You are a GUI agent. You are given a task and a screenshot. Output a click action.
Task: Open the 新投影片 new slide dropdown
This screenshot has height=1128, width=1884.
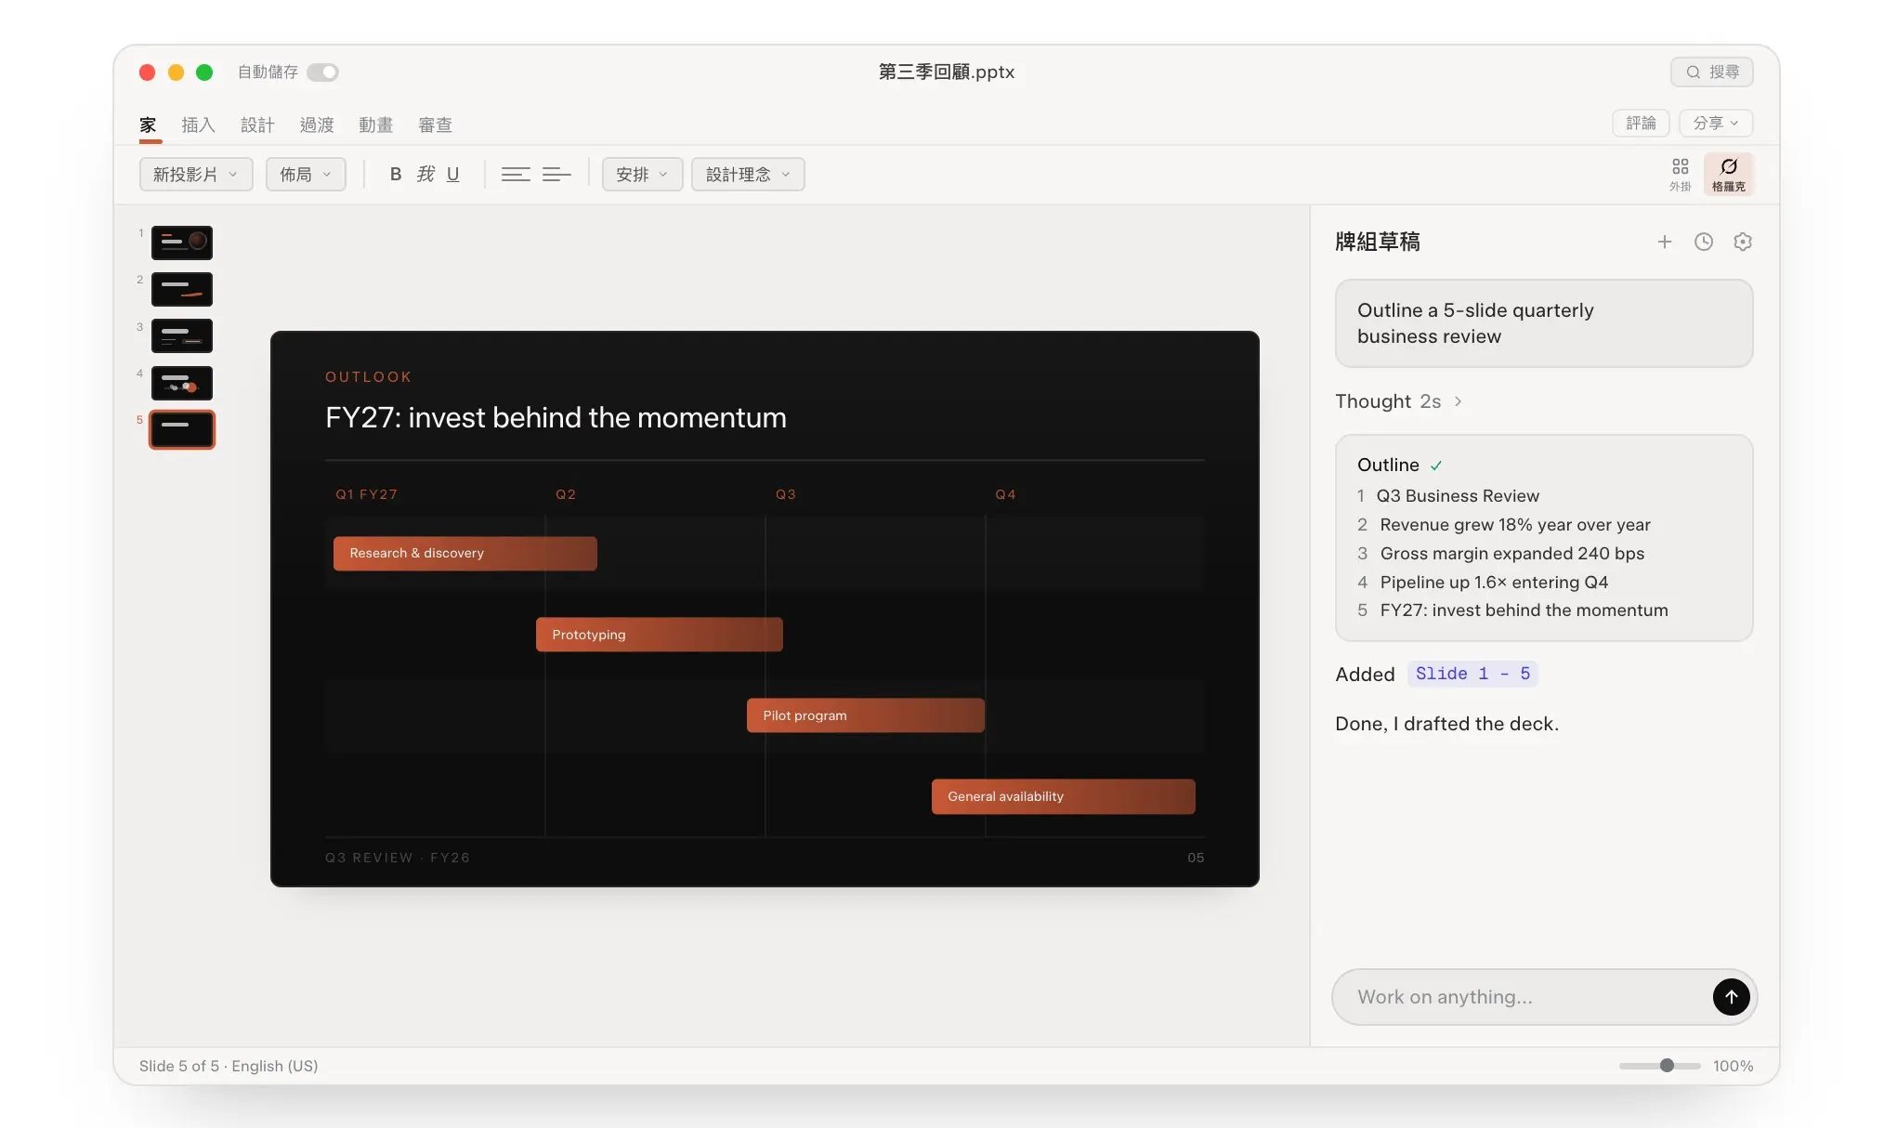(x=196, y=175)
